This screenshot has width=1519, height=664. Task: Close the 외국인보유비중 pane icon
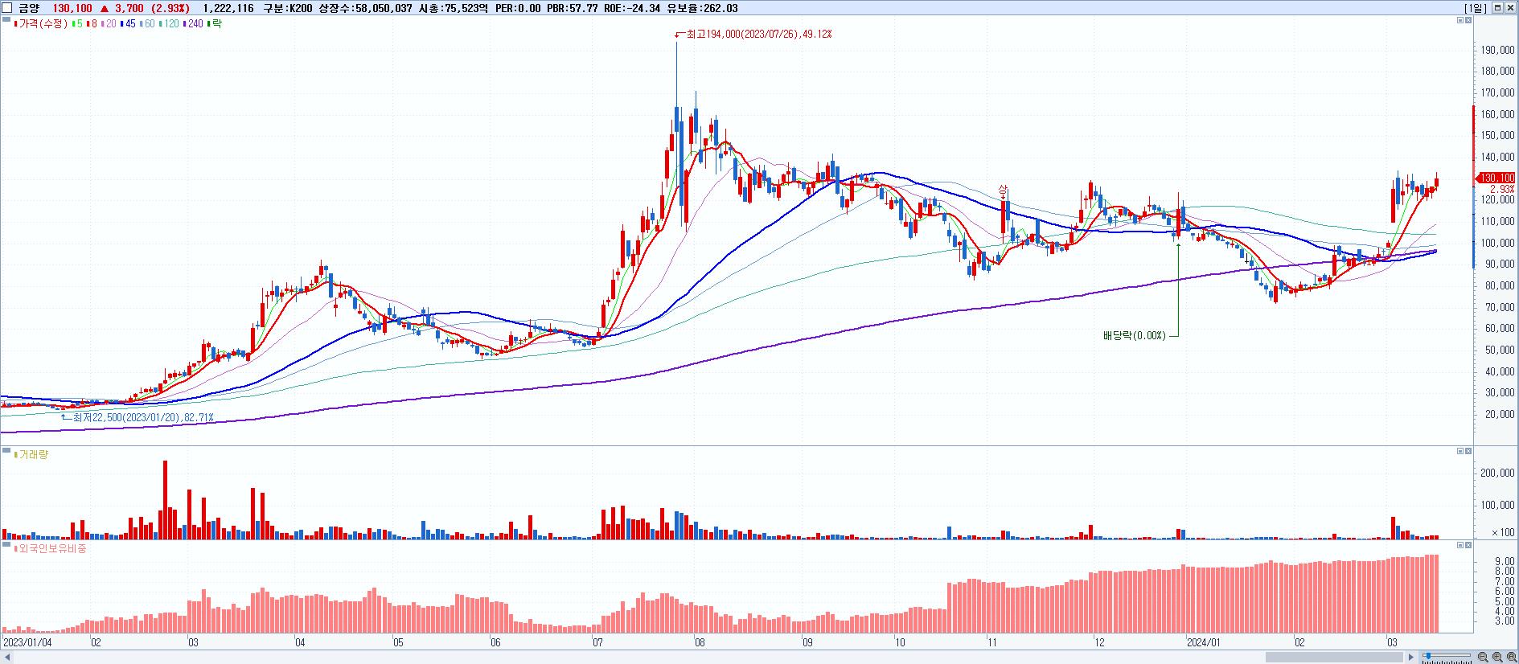(1468, 545)
